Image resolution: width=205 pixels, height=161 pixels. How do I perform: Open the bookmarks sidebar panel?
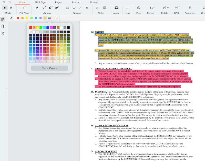[3, 26]
